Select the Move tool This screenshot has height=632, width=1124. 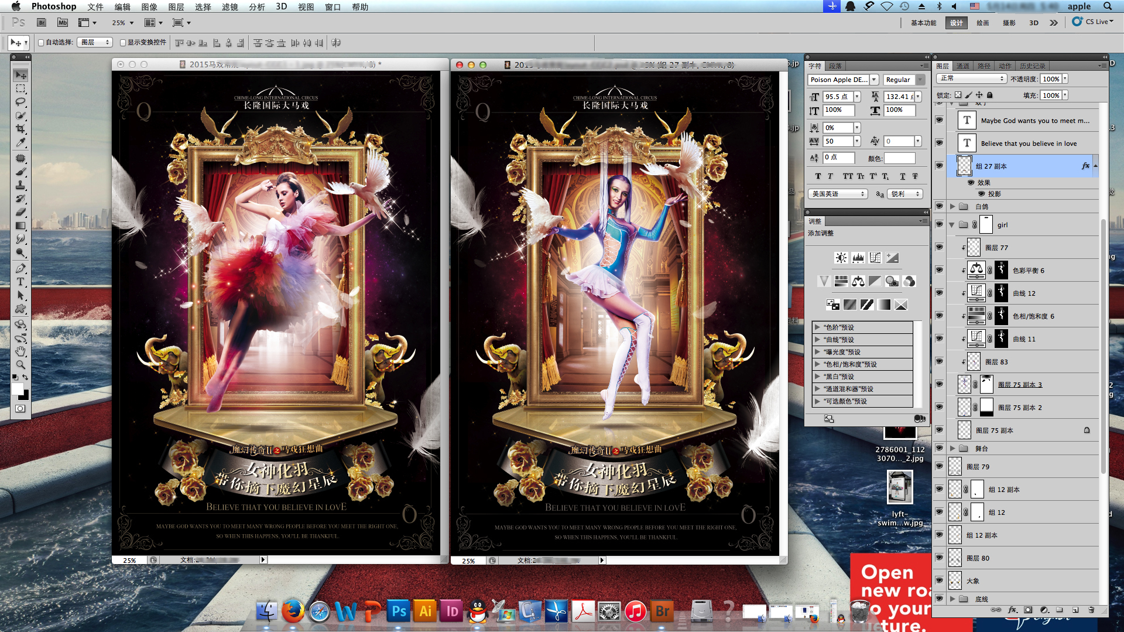coord(20,75)
